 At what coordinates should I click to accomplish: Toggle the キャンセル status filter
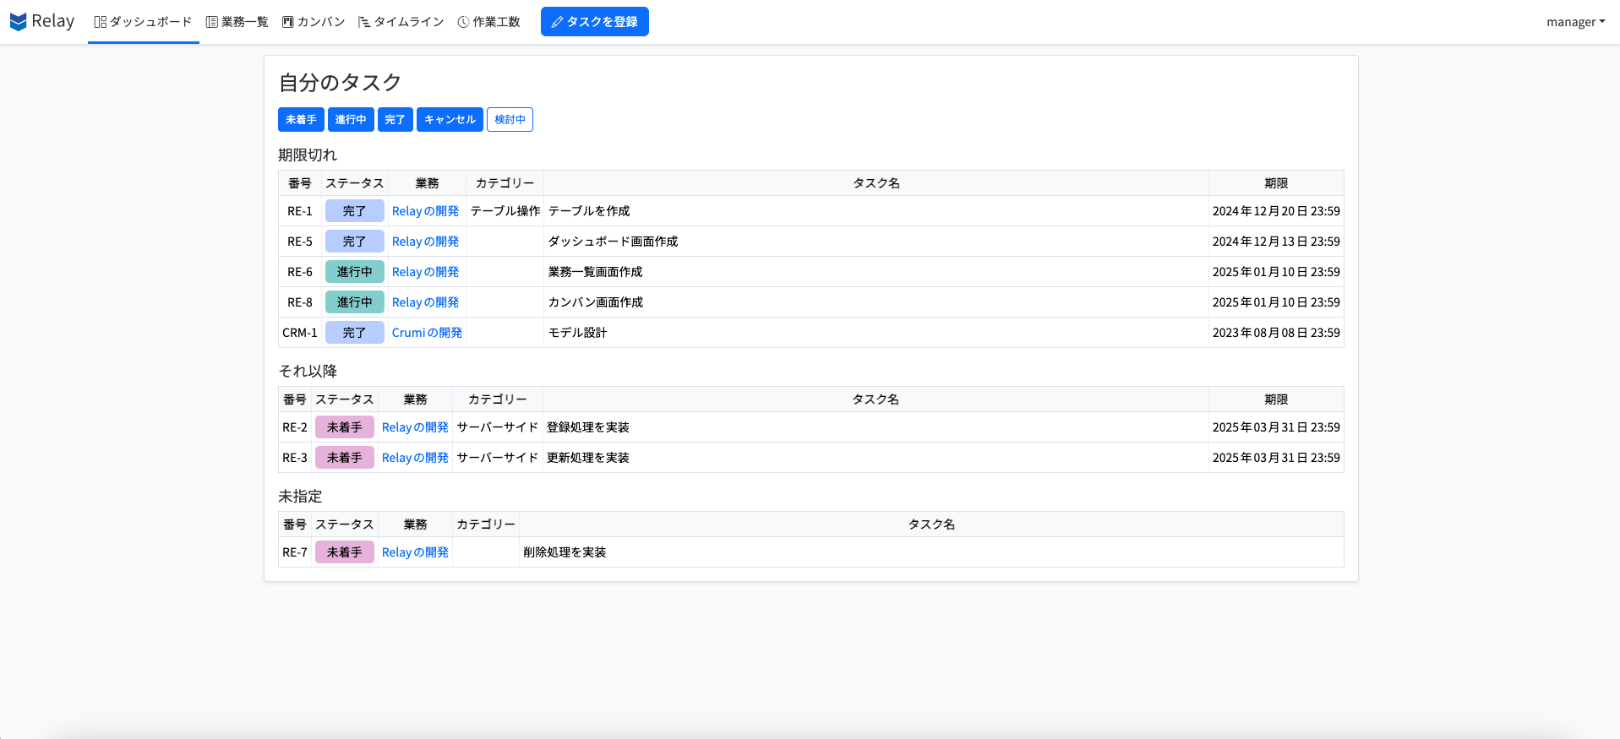(450, 120)
